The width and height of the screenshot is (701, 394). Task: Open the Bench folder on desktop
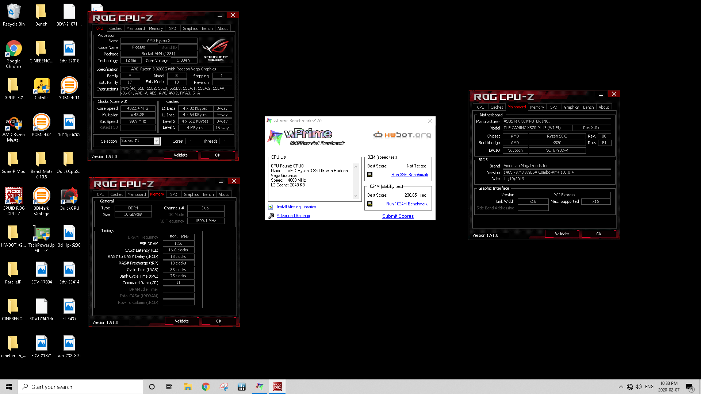(41, 15)
